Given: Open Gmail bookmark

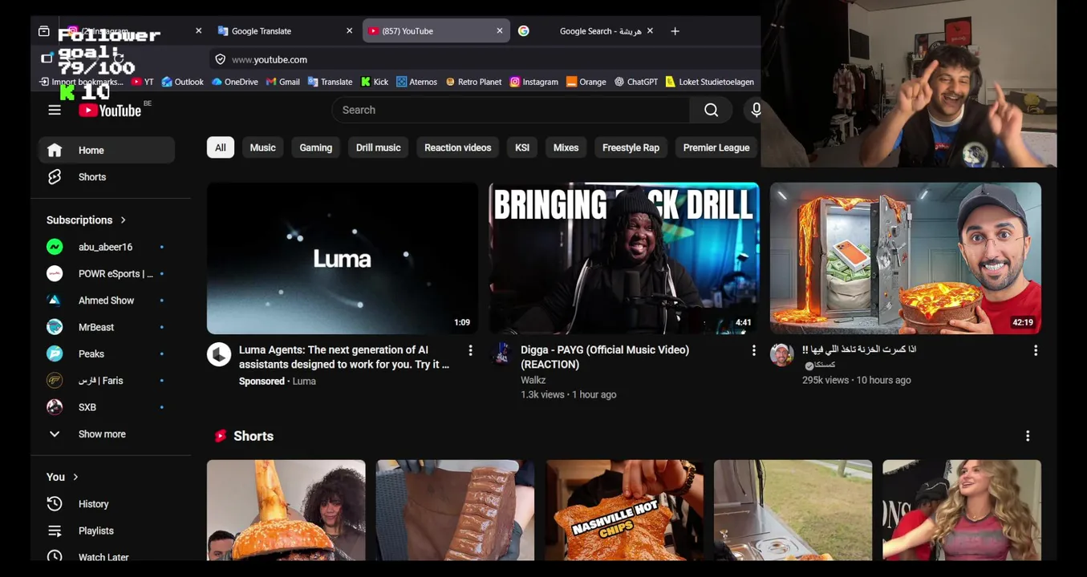Looking at the screenshot, I should pos(283,82).
